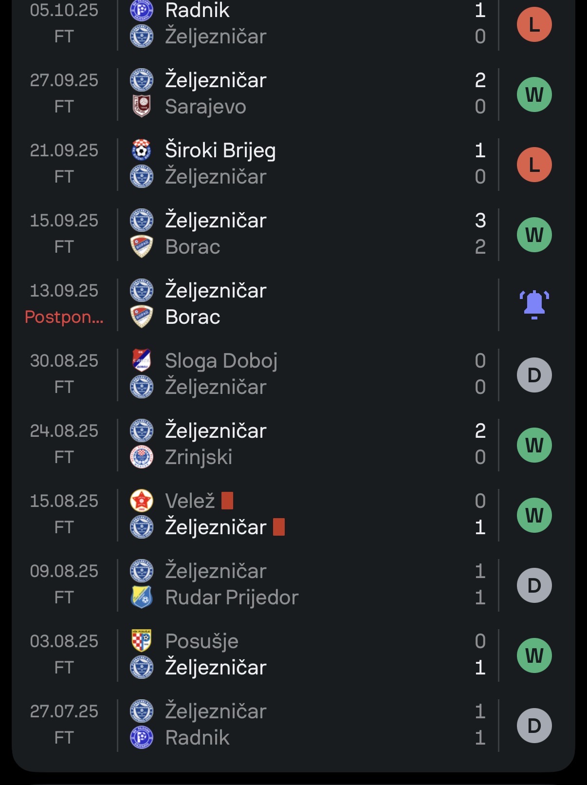Select grey D badge for Sloga Doboj match
Screen dimensions: 587x785
pos(534,375)
